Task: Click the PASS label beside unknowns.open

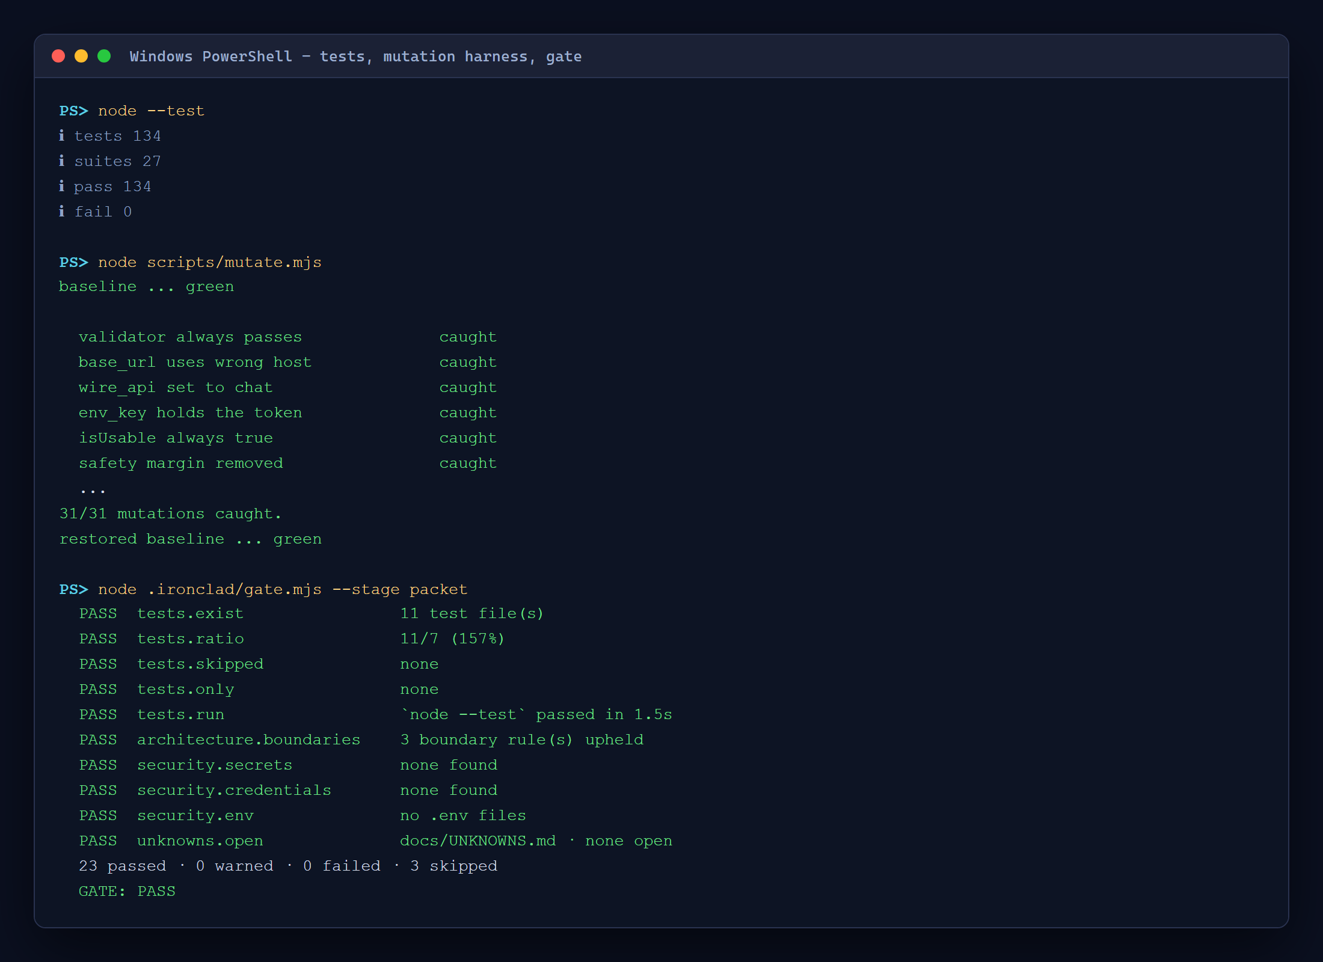Action: pyautogui.click(x=98, y=841)
